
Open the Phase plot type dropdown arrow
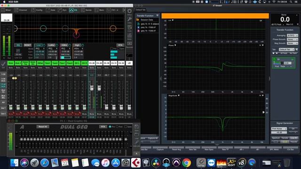(175, 46)
